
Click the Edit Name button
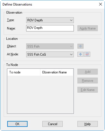tap(87, 90)
